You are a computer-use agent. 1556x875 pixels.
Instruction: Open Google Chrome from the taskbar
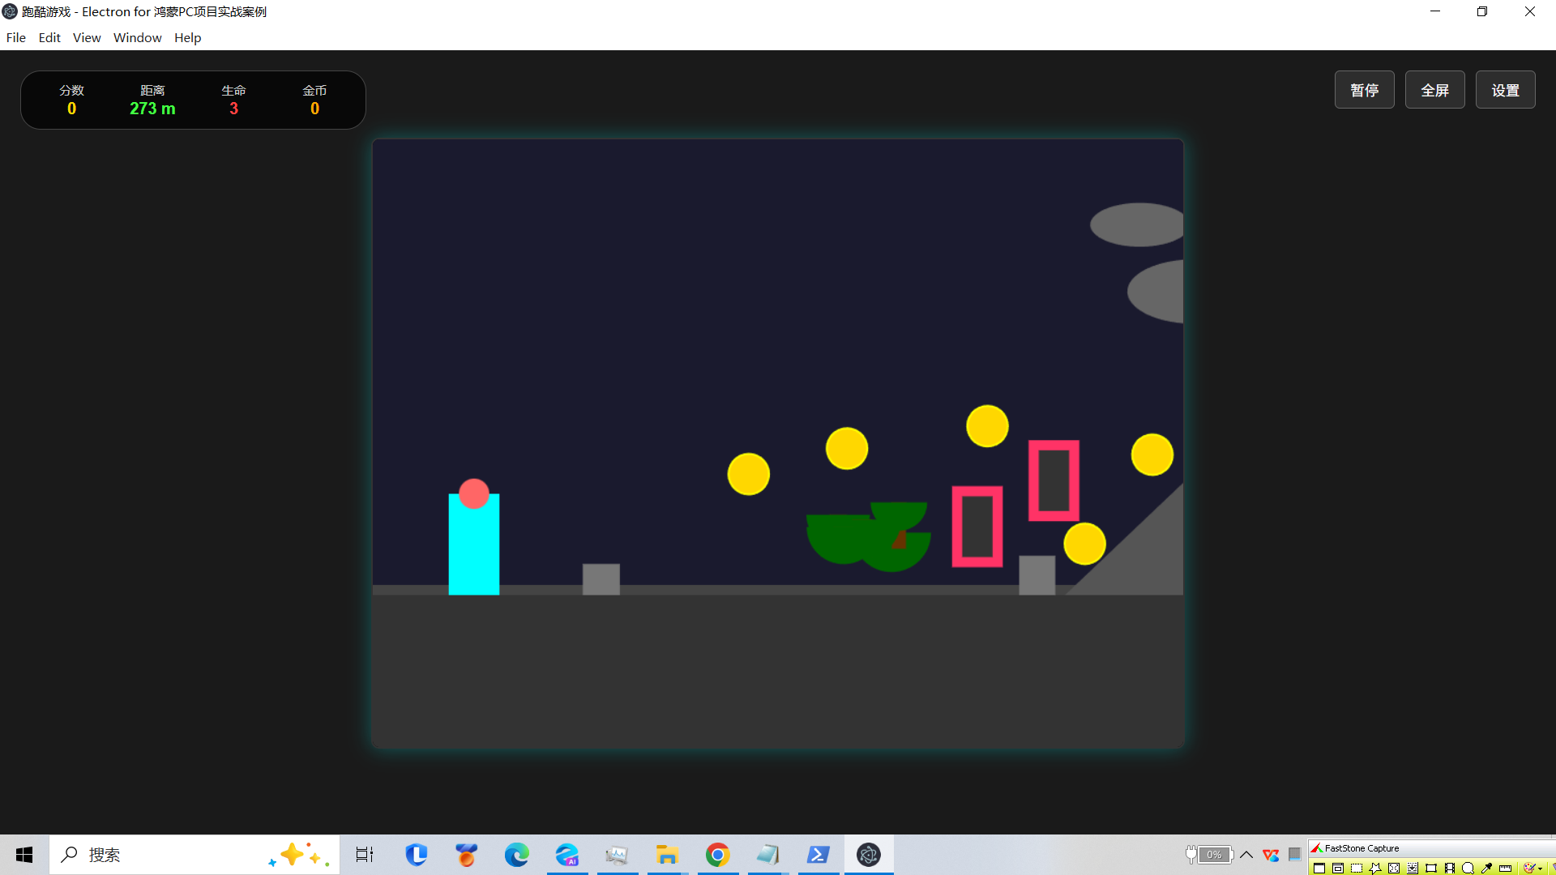click(x=717, y=855)
